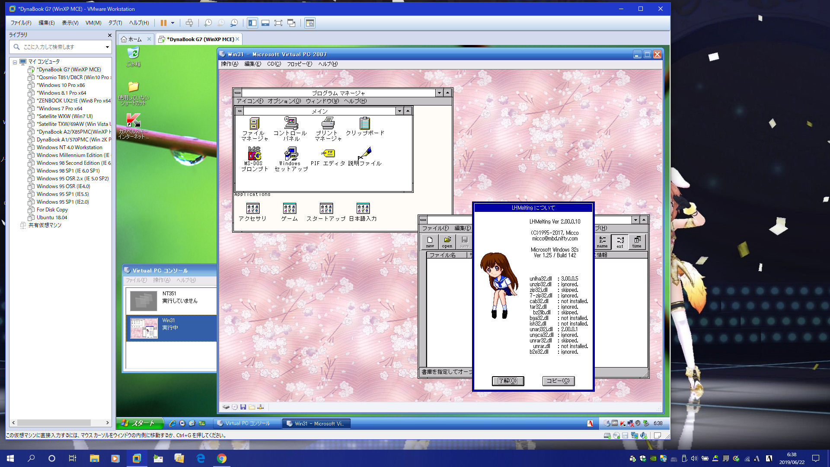The image size is (830, 467).
Task: Open the unused shortcuts folder on desktop
Action: click(x=133, y=93)
